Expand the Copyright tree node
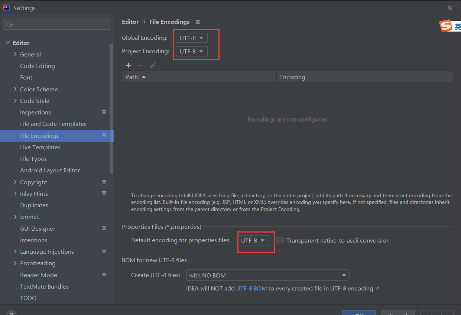This screenshot has width=461, height=315. (x=15, y=182)
